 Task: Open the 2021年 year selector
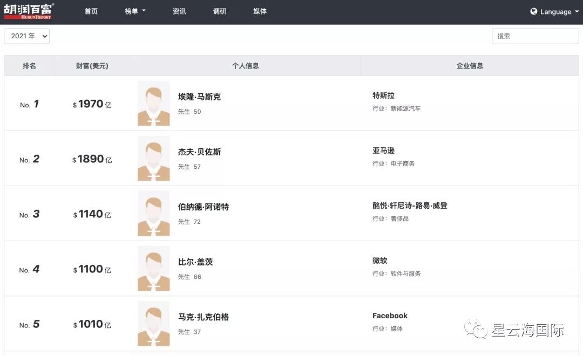26,36
